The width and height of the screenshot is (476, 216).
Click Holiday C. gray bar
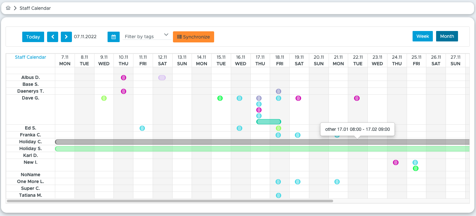pos(262,142)
